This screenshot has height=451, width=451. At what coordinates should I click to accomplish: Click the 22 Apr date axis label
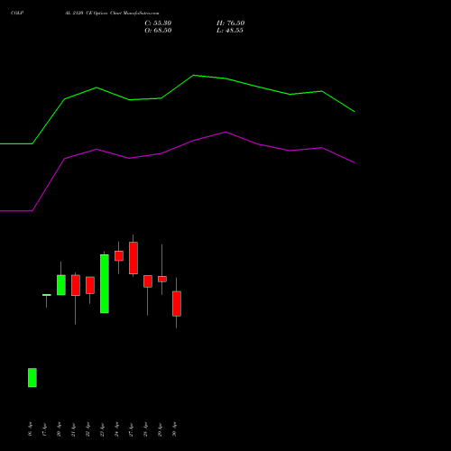(x=87, y=429)
